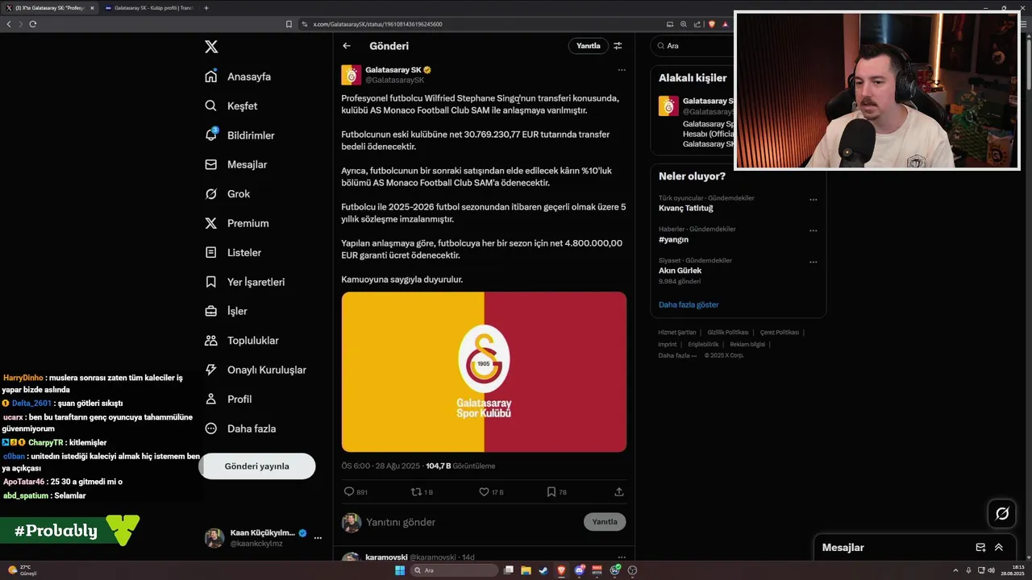Open the Windows Start menu
This screenshot has height=580, width=1032.
(x=400, y=570)
